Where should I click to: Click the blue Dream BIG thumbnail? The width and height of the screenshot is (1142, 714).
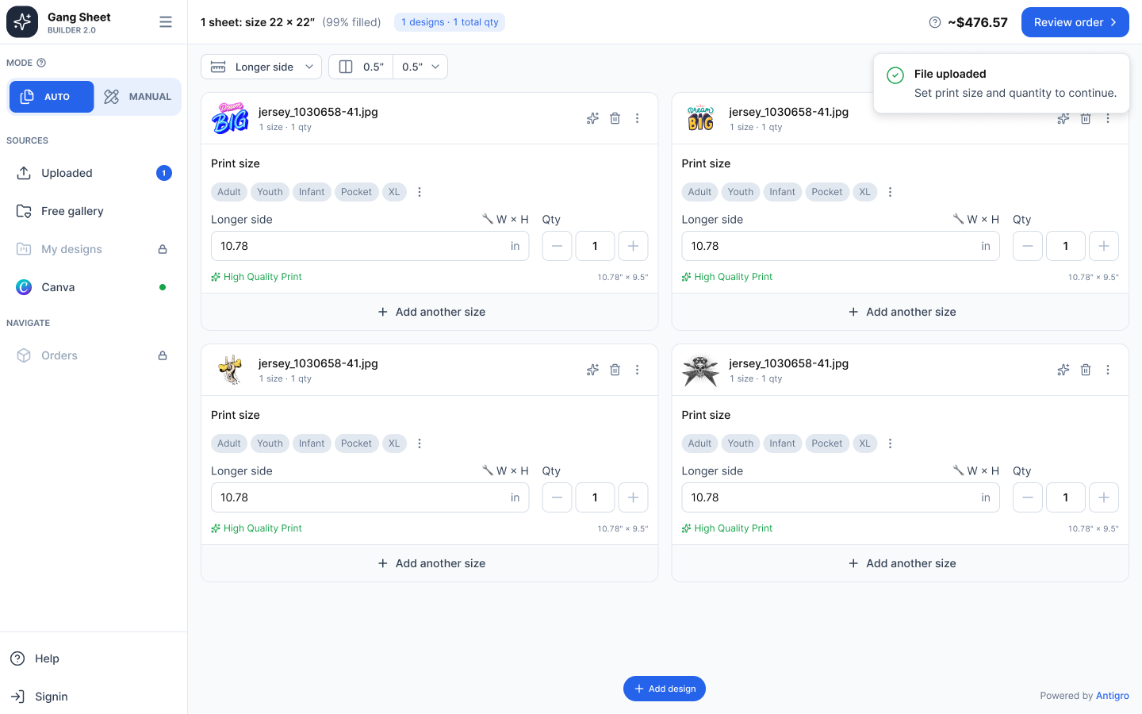[x=230, y=118]
